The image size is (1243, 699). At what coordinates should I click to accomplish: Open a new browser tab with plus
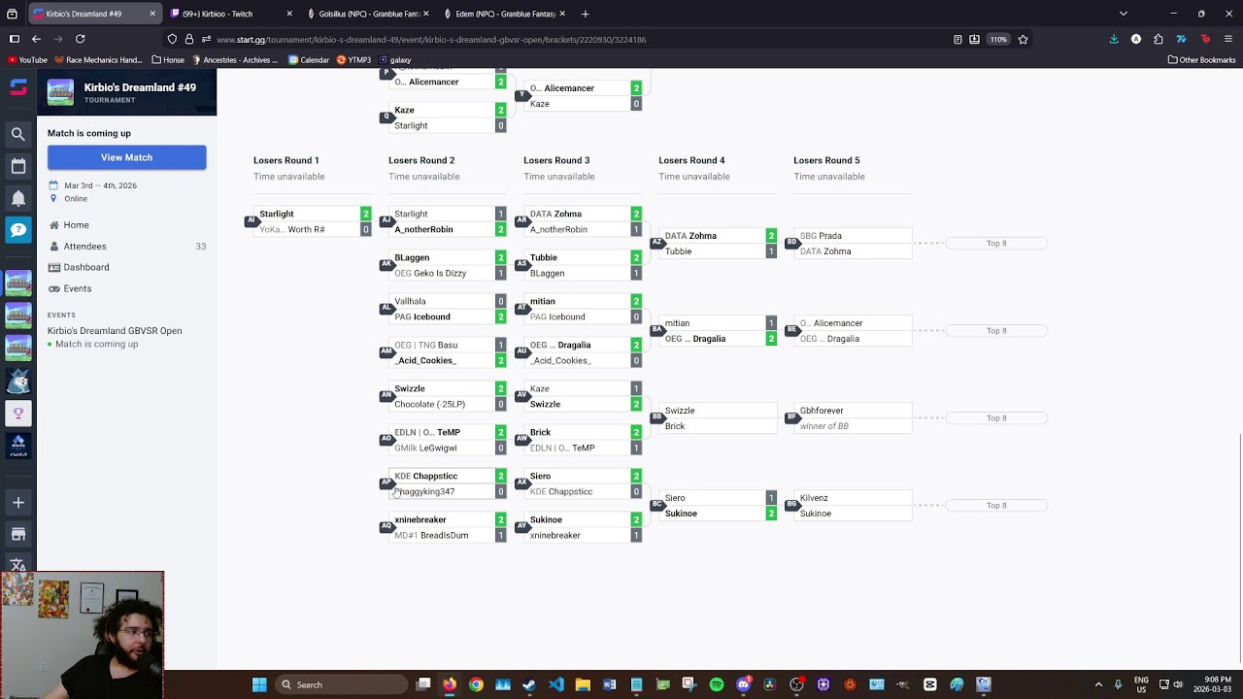pyautogui.click(x=585, y=14)
